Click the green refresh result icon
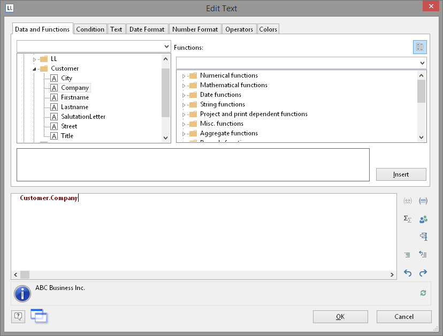Image resolution: width=443 pixels, height=336 pixels. click(x=424, y=293)
